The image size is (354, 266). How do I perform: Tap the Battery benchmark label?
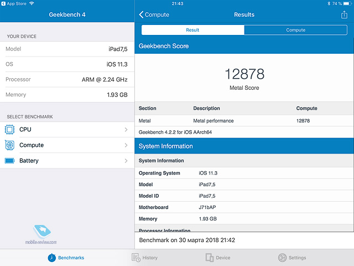(29, 161)
